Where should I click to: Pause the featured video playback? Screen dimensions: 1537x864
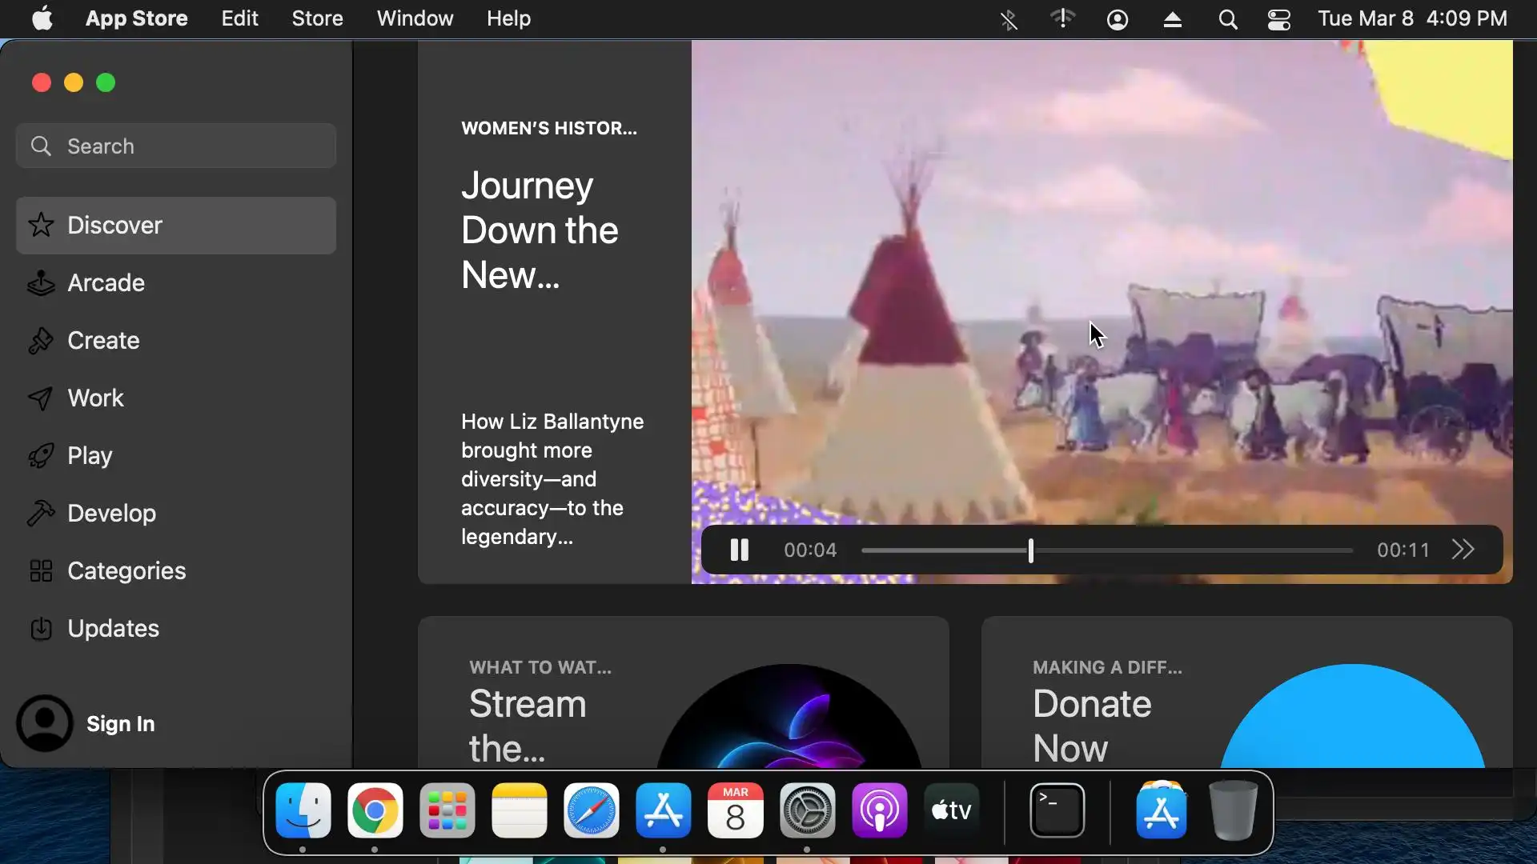(739, 550)
